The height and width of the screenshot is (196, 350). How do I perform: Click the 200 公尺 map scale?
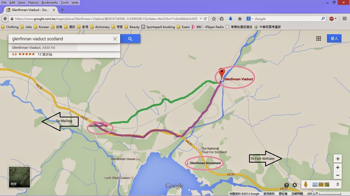click(324, 194)
